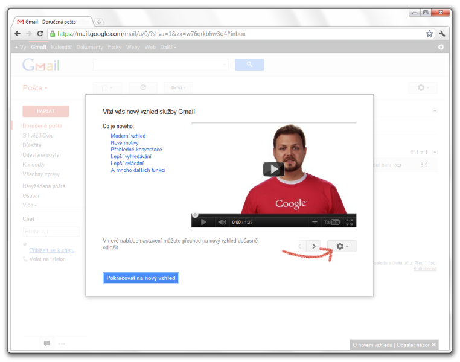Expand the Pošta dropdown
This screenshot has height=362, width=460.
pyautogui.click(x=35, y=88)
